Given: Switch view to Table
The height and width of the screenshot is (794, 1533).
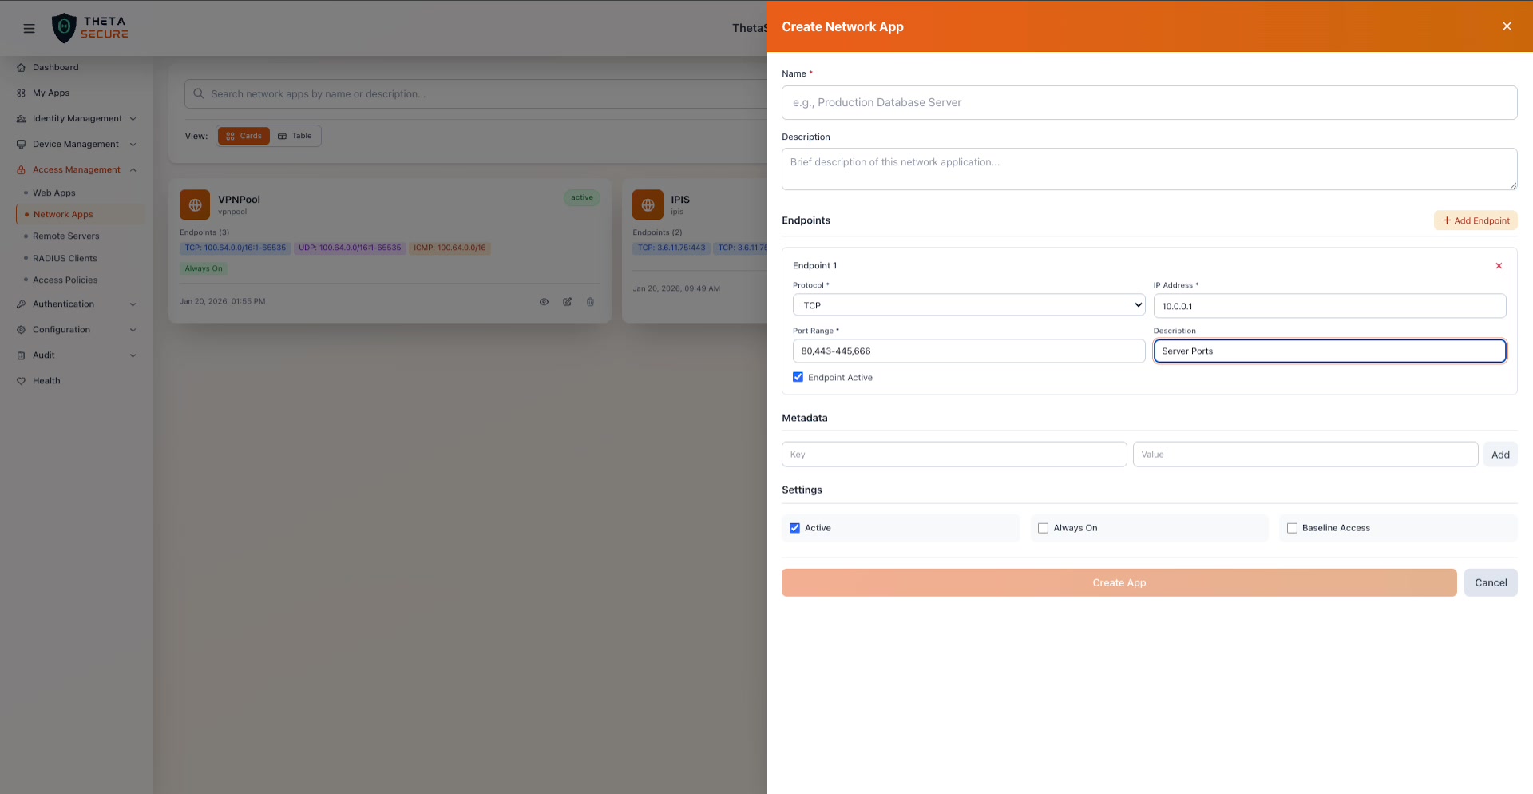Looking at the screenshot, I should click(x=295, y=136).
